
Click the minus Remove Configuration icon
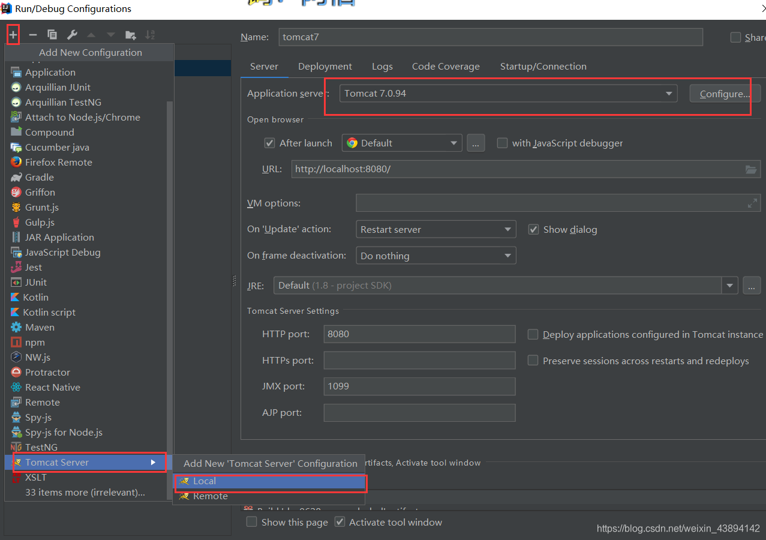pyautogui.click(x=33, y=35)
